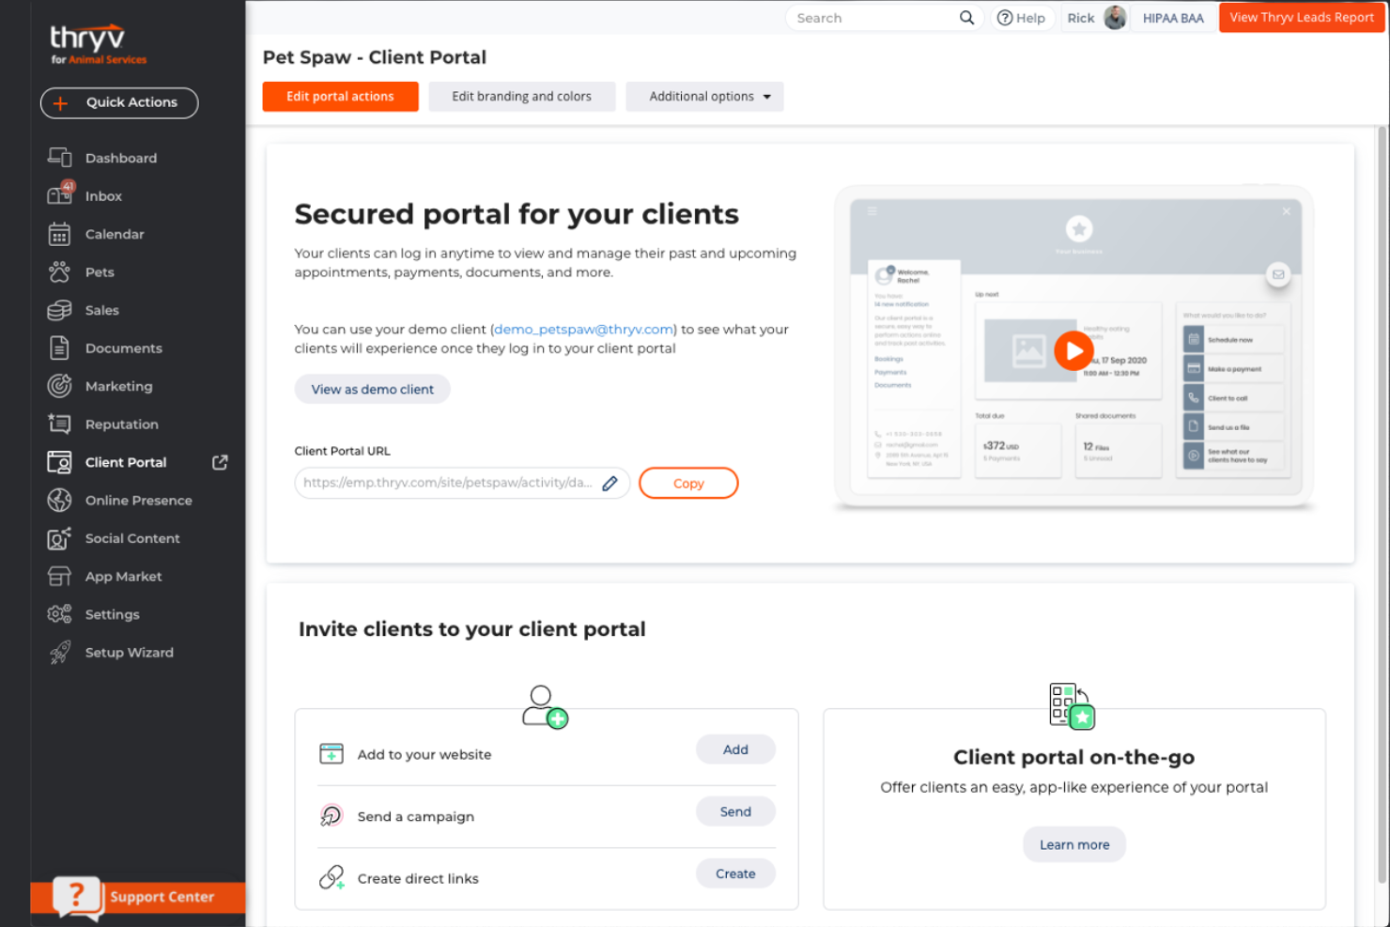
Task: Open the demo_petspaw@thryv.com email link
Action: [x=582, y=329]
